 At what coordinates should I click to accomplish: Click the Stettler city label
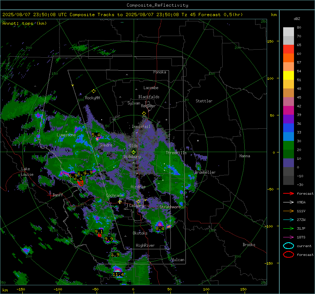[x=204, y=101]
